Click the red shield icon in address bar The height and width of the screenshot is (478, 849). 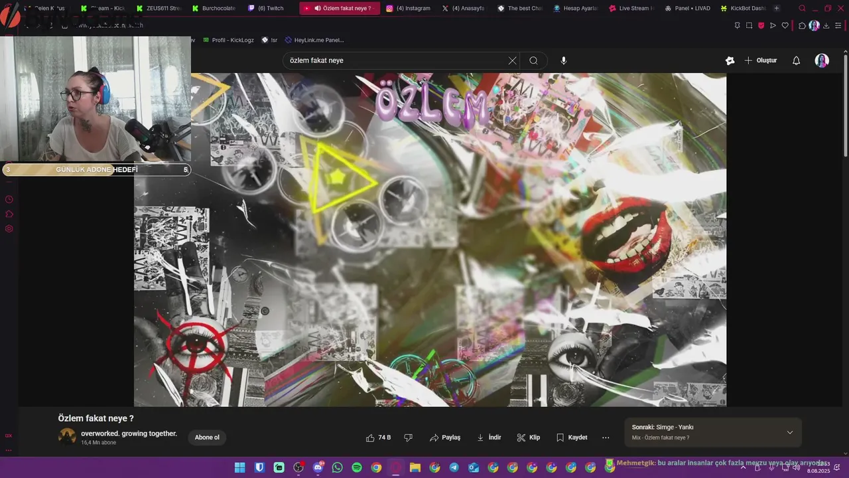(761, 25)
